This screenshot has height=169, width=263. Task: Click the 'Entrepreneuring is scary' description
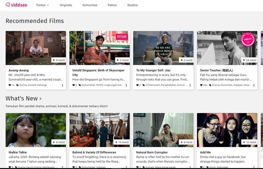[162, 77]
